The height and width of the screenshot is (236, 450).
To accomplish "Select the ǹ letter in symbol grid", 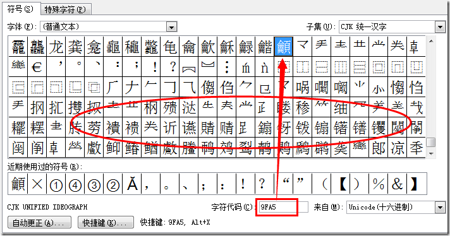I will (265, 67).
